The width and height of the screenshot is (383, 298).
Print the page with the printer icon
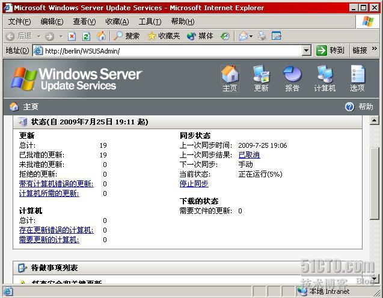click(x=262, y=37)
